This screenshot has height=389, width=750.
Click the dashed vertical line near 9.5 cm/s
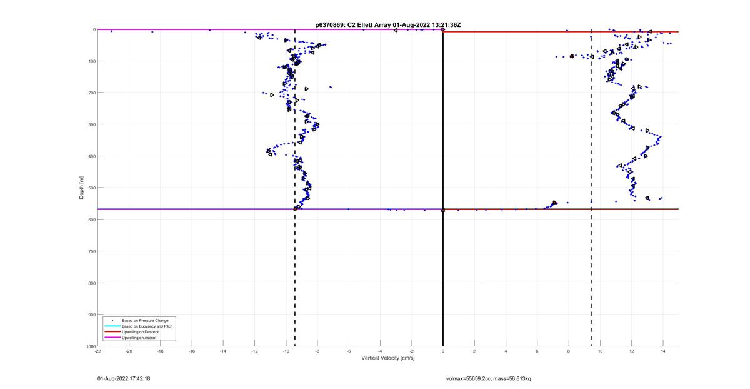[x=591, y=188]
